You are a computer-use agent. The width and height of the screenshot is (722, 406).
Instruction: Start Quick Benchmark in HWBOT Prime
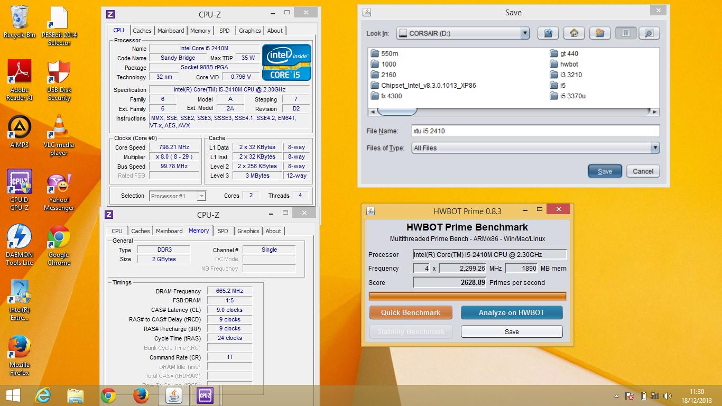[411, 312]
